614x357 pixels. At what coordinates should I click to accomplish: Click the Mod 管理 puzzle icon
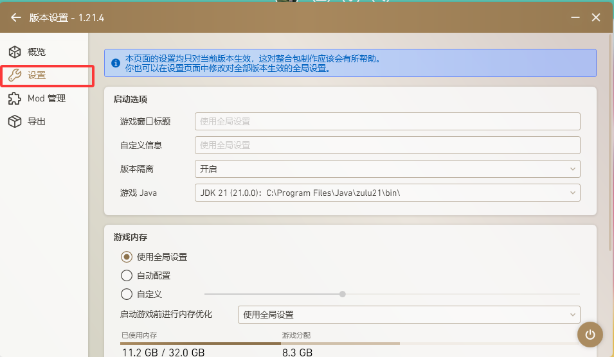point(15,98)
